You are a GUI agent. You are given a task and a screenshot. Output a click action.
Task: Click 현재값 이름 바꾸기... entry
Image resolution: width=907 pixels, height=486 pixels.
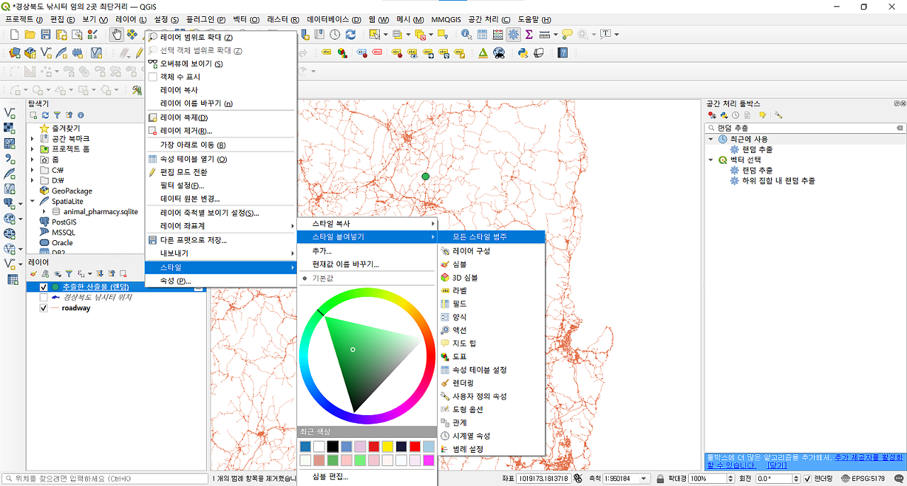pos(366,264)
